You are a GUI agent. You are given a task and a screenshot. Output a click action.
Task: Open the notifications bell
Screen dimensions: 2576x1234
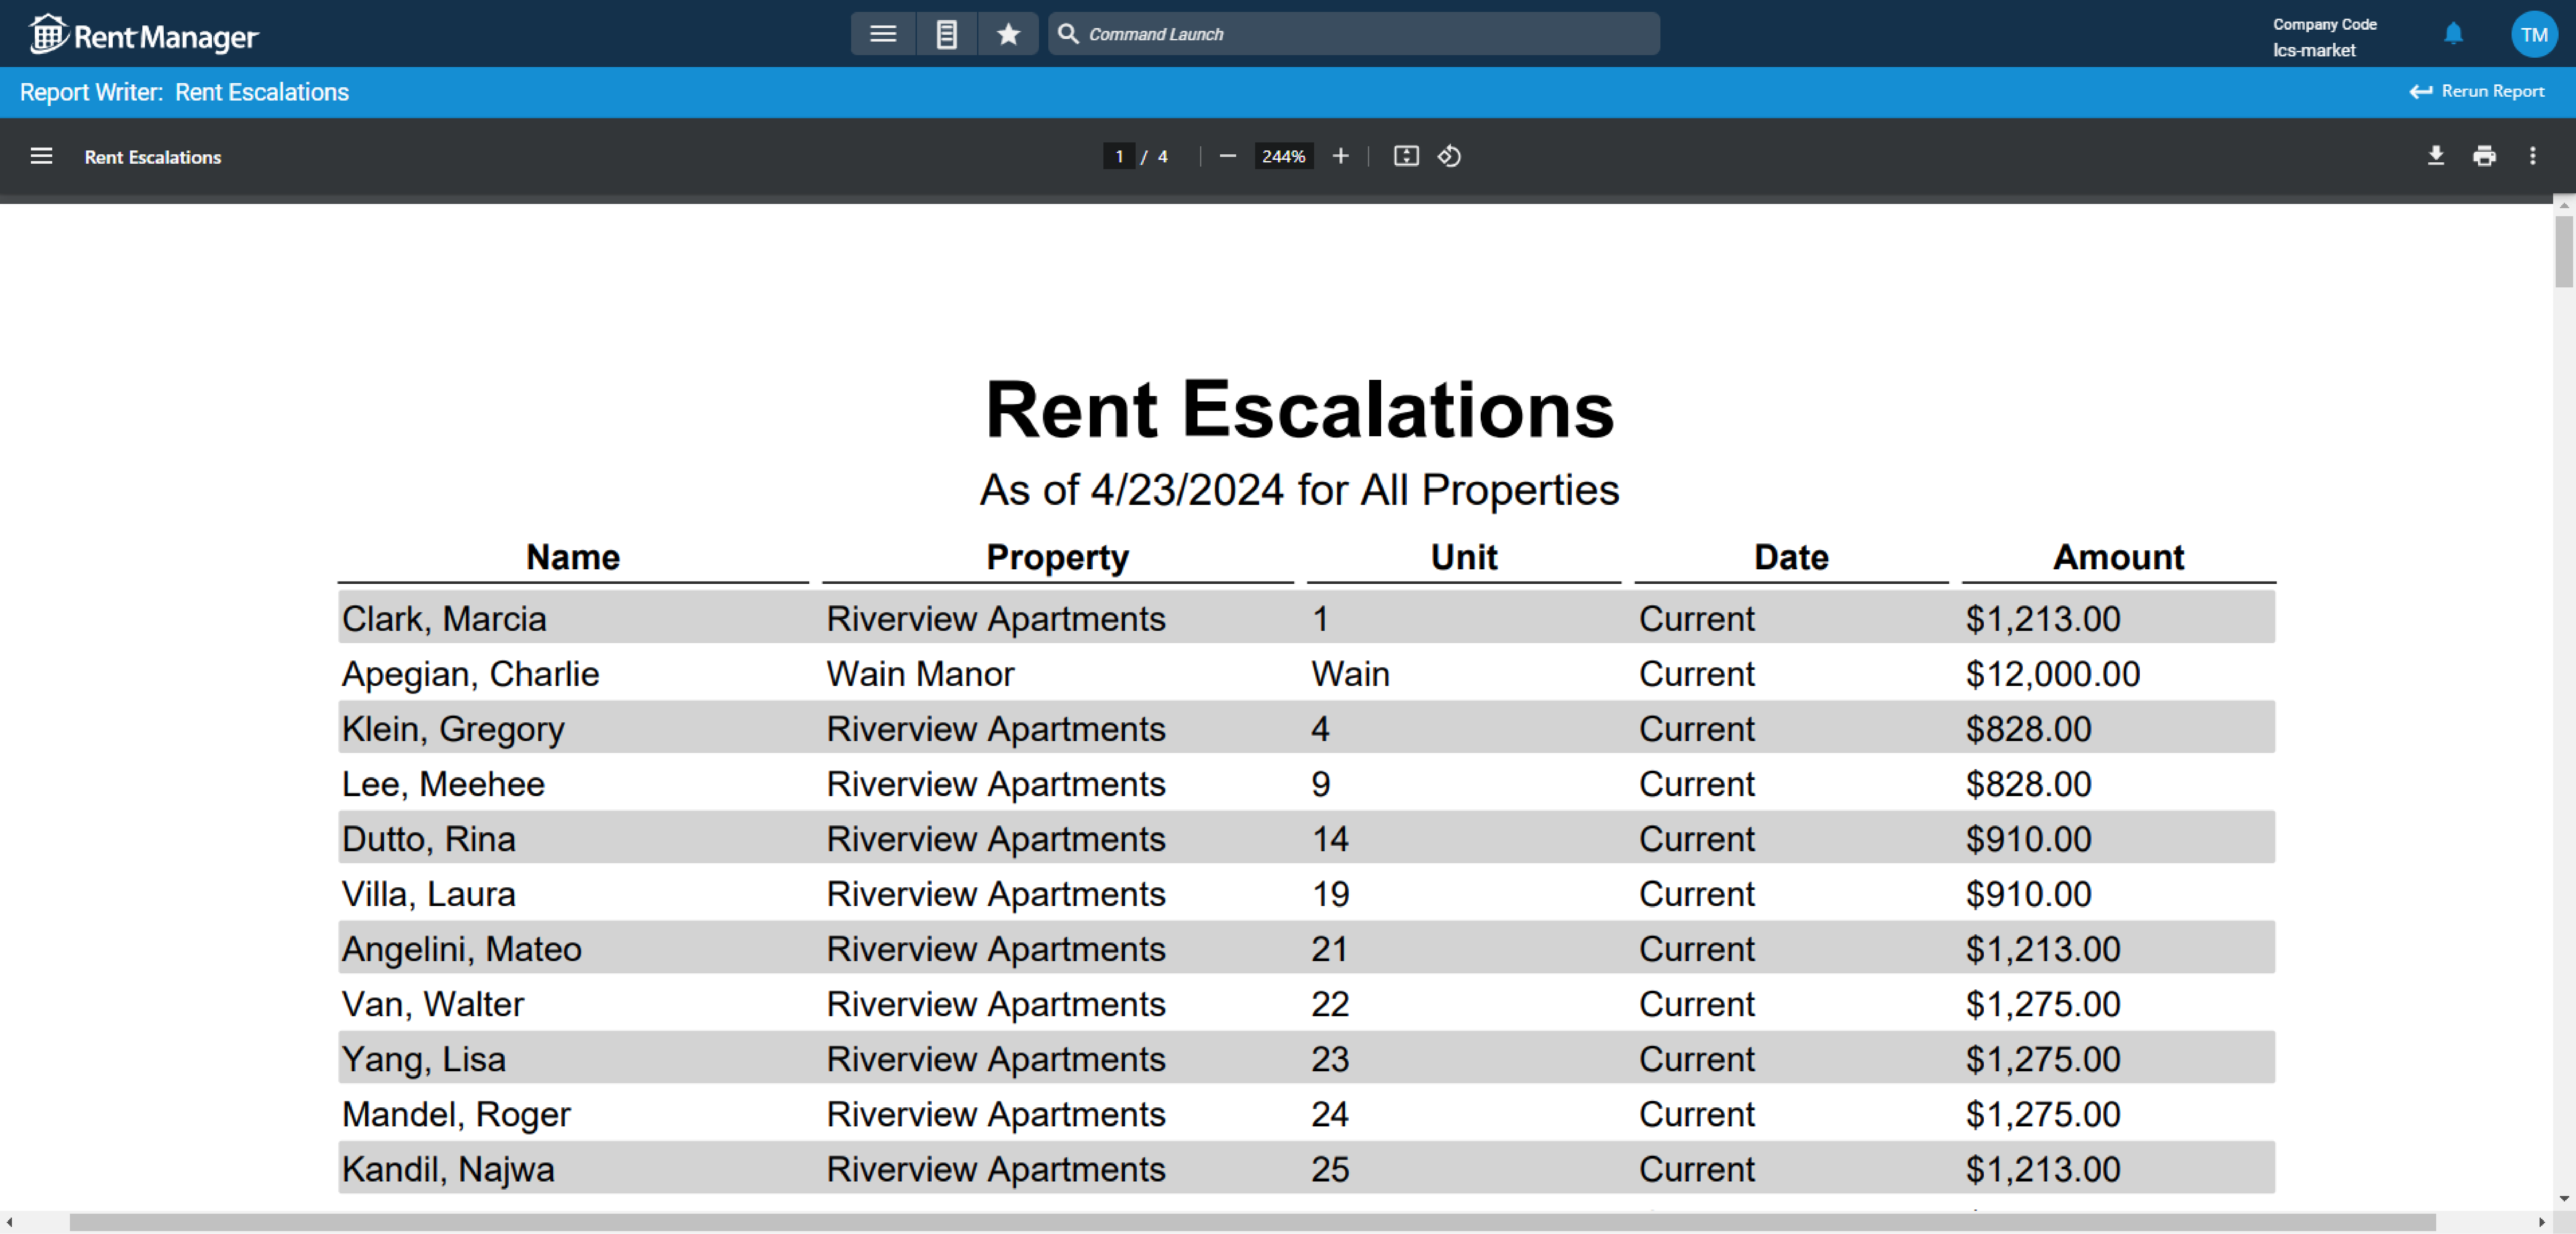[2453, 33]
